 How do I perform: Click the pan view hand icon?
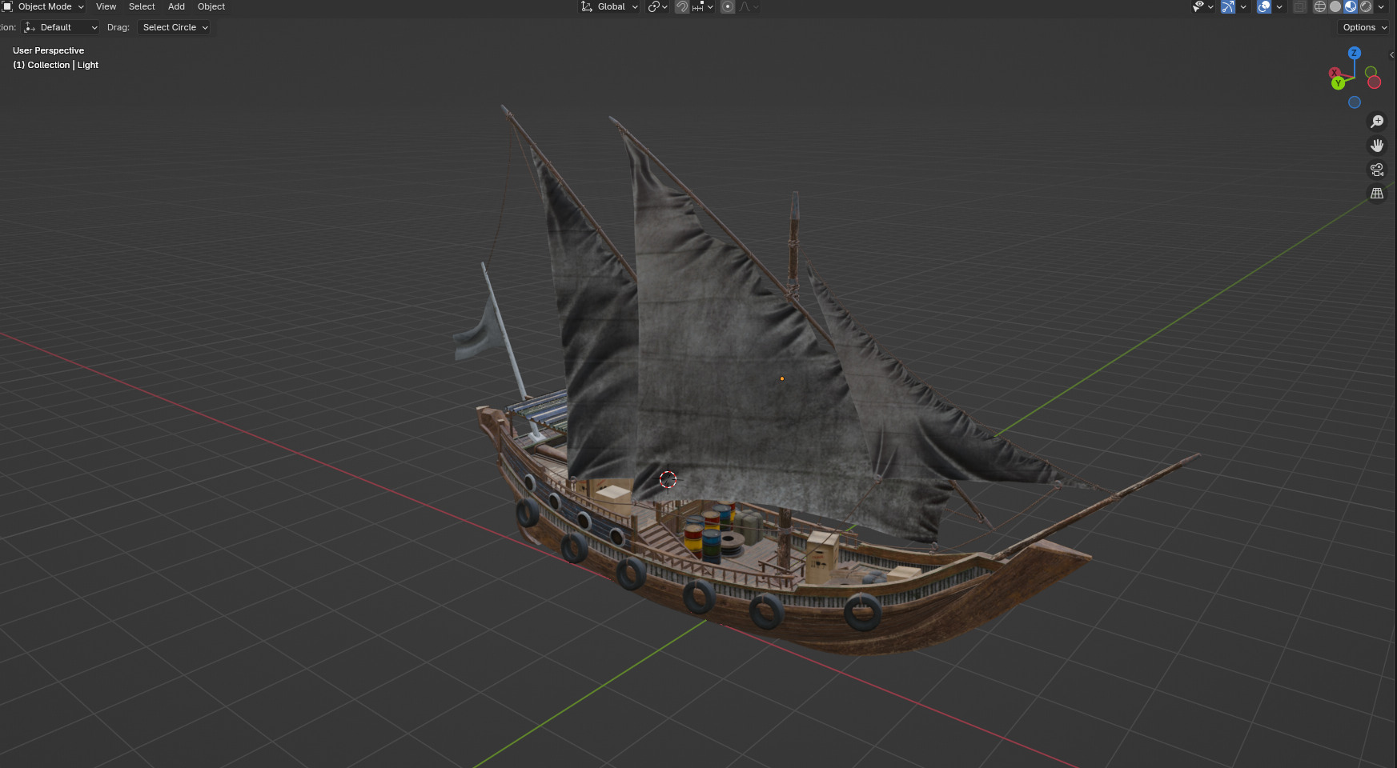[x=1377, y=146]
